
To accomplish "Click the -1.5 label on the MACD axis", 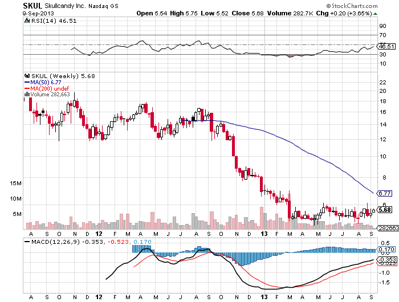I will pyautogui.click(x=384, y=283).
